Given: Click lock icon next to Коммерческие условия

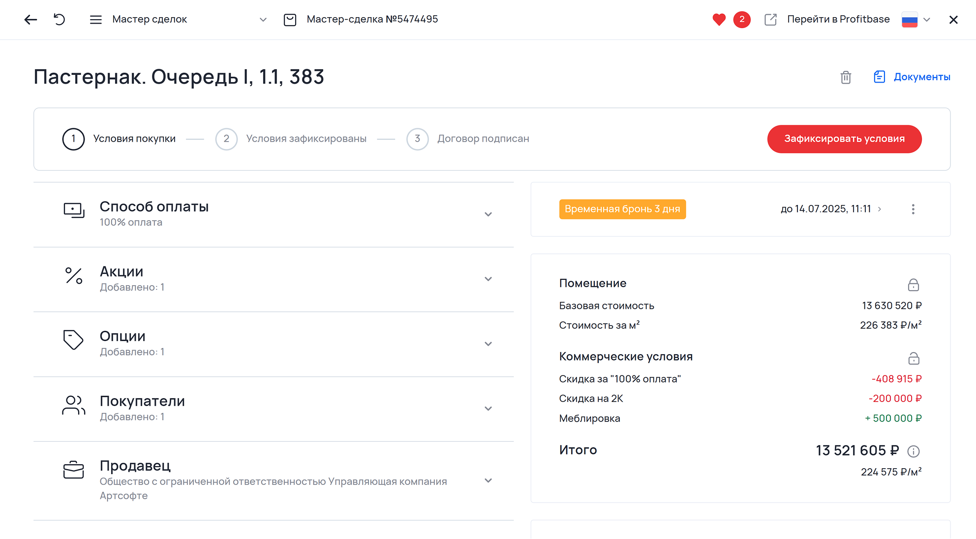Looking at the screenshot, I should [x=914, y=358].
